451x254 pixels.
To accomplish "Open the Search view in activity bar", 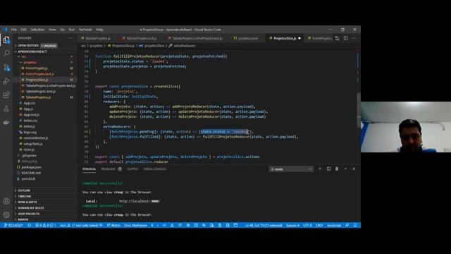I will pos(6,54).
